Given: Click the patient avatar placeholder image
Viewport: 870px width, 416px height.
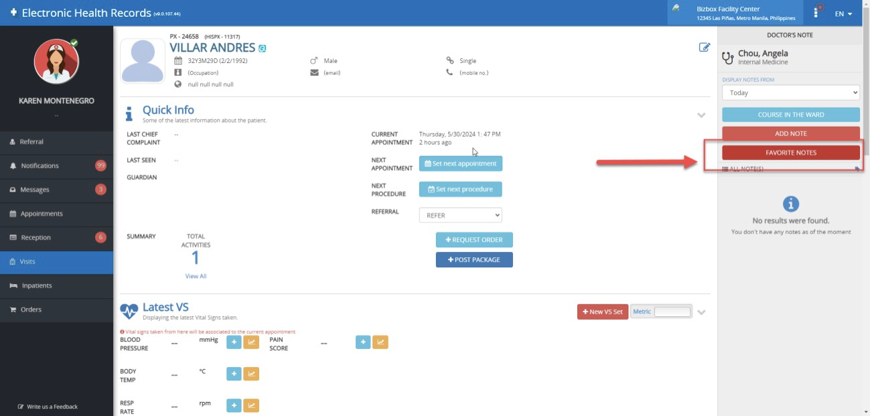Looking at the screenshot, I should click(x=143, y=61).
